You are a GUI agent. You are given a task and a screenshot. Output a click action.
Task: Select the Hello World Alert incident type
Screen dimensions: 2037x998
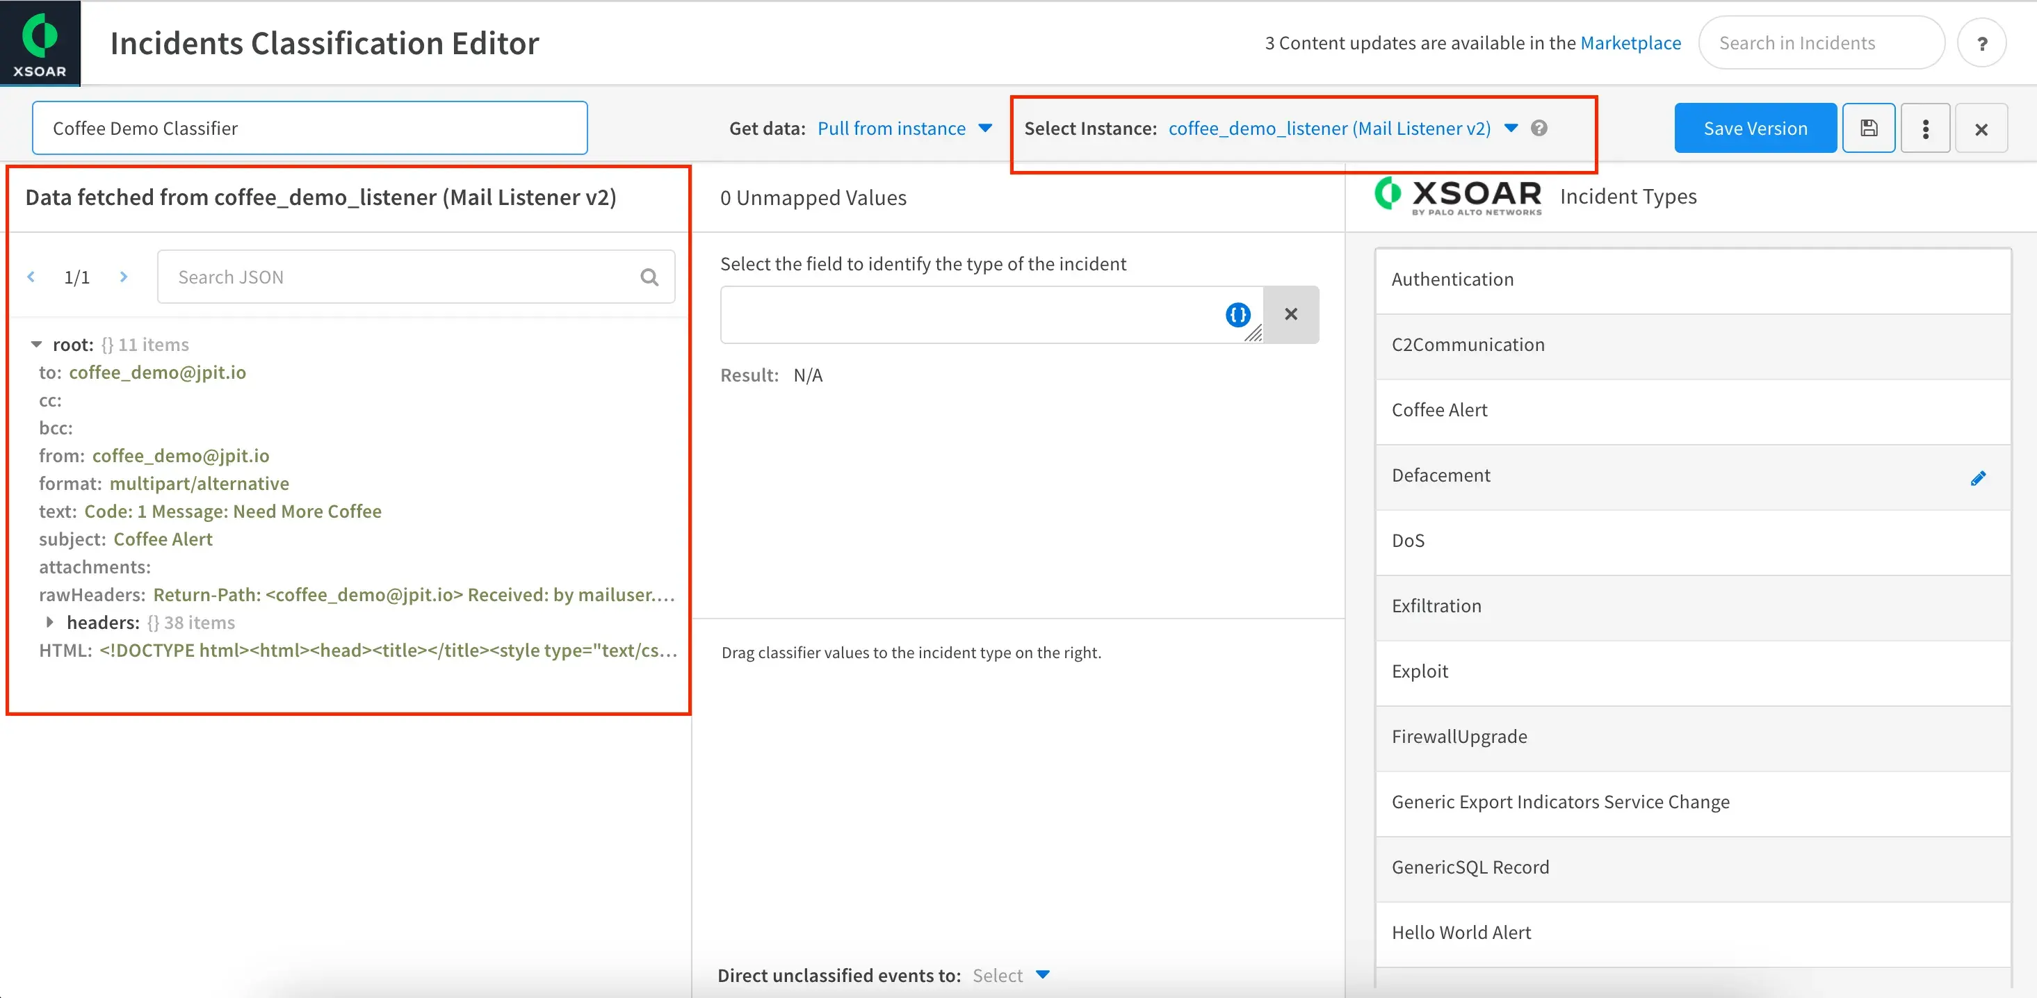(1693, 934)
